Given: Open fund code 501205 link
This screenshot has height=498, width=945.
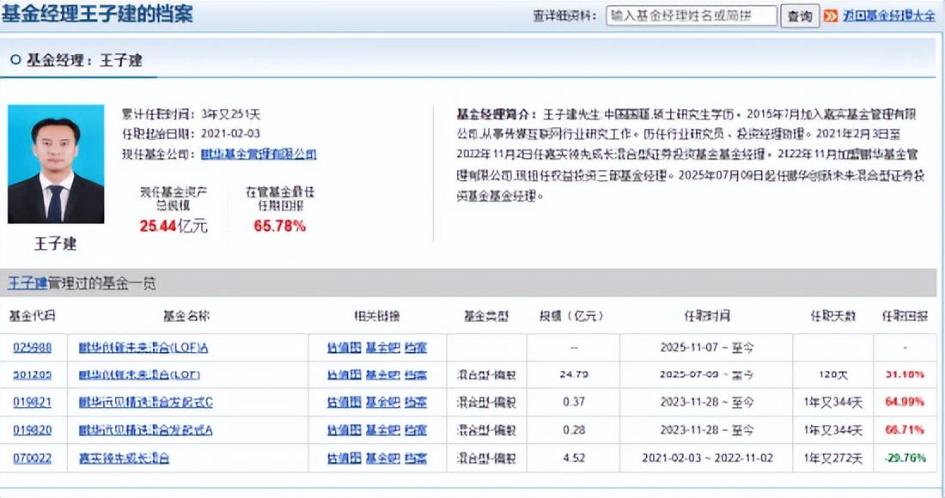Looking at the screenshot, I should [x=32, y=375].
